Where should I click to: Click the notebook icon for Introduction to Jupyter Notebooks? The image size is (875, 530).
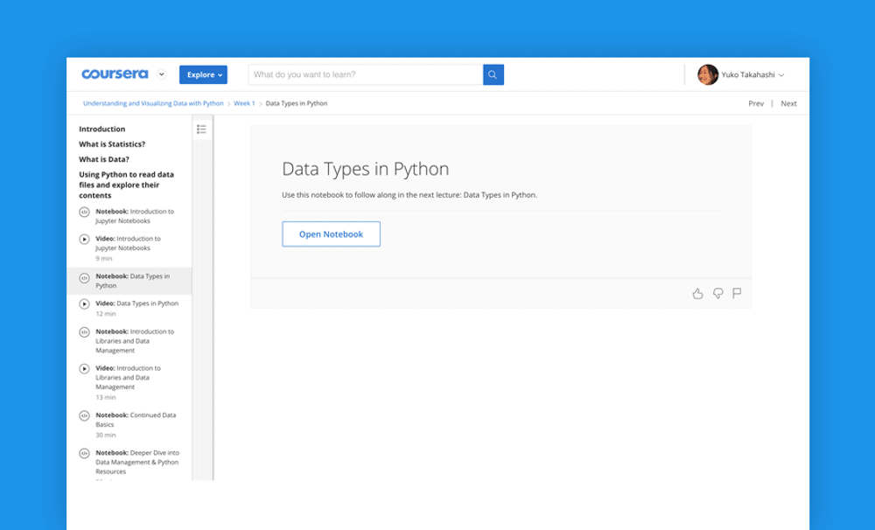tap(84, 212)
